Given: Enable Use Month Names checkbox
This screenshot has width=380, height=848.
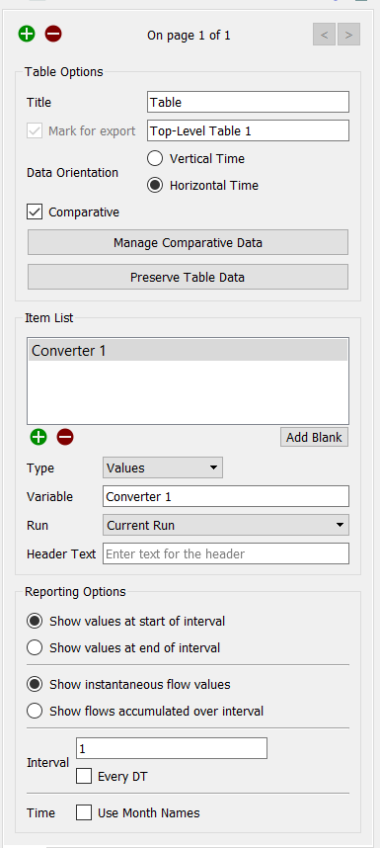Looking at the screenshot, I should click(84, 812).
